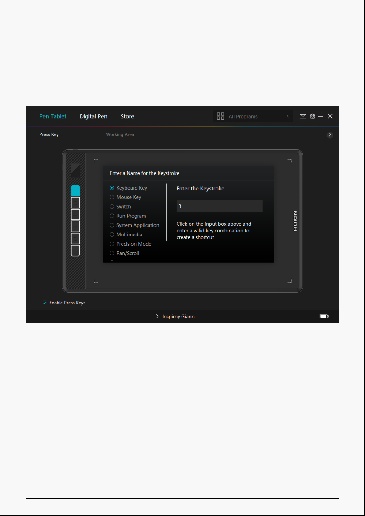This screenshot has width=365, height=516.
Task: Minimize the Huion driver window
Action: pyautogui.click(x=321, y=116)
